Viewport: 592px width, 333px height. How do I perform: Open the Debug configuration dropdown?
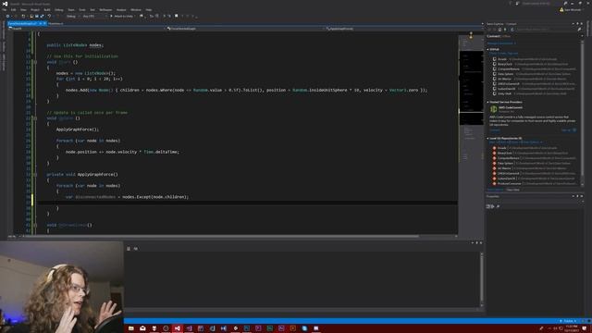[72, 17]
